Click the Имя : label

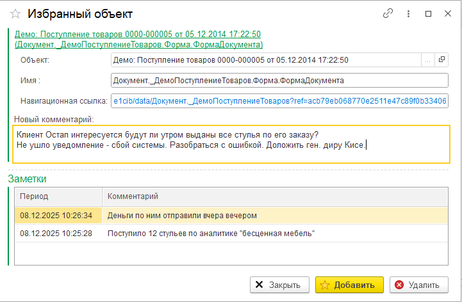point(30,81)
